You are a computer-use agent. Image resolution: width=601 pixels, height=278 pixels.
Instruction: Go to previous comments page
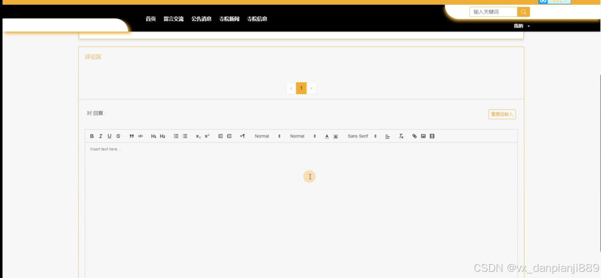291,88
